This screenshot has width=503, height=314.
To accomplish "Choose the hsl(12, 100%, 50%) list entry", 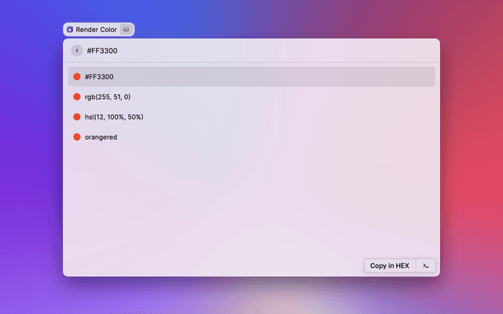I will 114,117.
